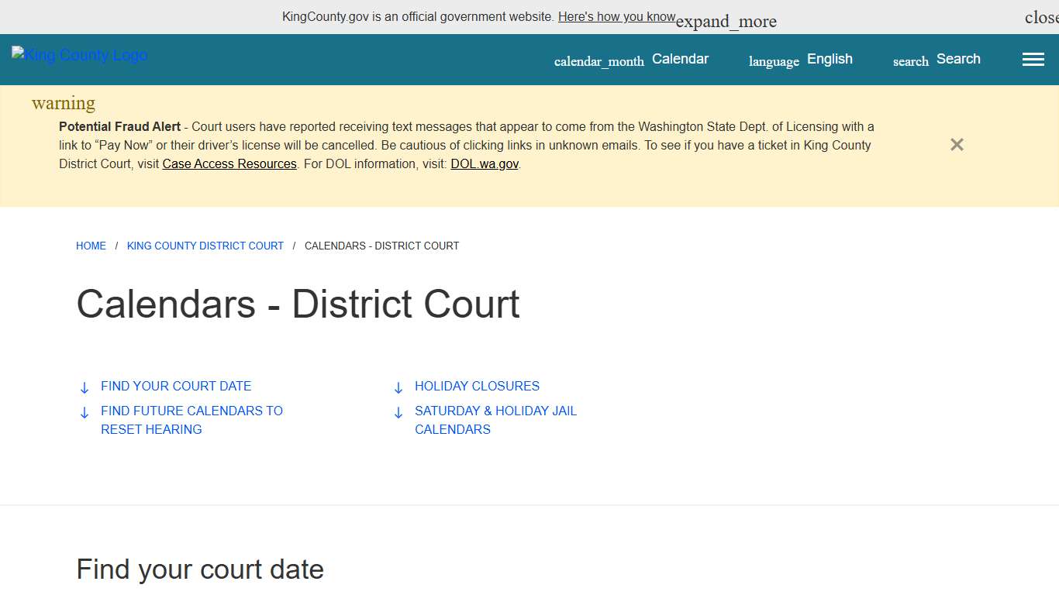Image resolution: width=1059 pixels, height=595 pixels.
Task: Click the Find your court date heading
Action: pos(200,569)
